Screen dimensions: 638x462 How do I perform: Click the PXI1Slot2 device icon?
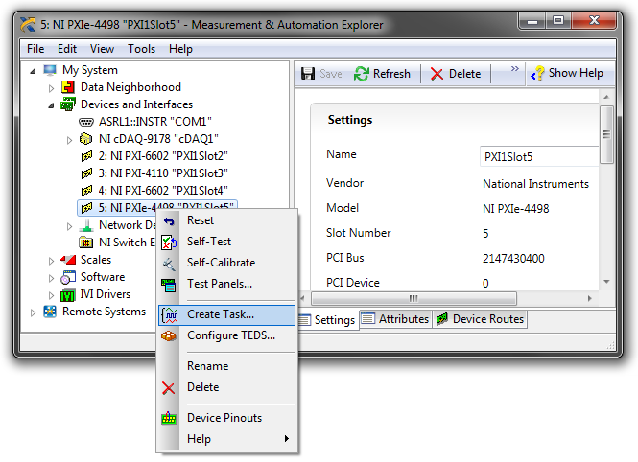pos(86,156)
